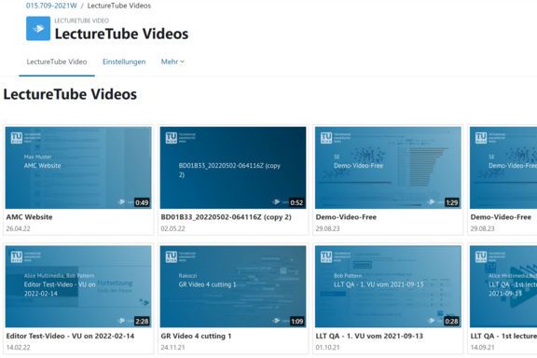Click the AMC Website title link
Viewport: 537px width, 358px height.
pyautogui.click(x=29, y=217)
